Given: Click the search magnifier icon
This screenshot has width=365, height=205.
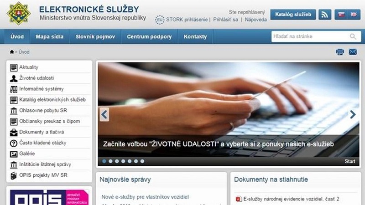Looking at the screenshot, I should (x=353, y=36).
